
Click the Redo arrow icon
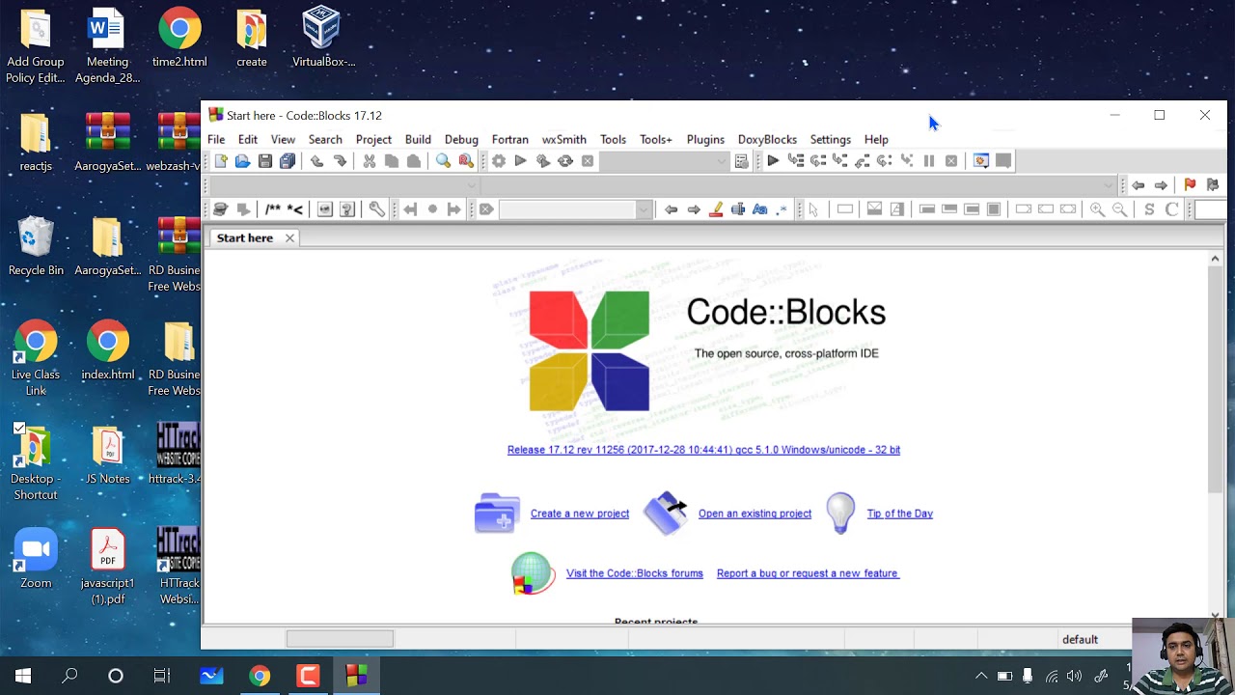pos(340,161)
